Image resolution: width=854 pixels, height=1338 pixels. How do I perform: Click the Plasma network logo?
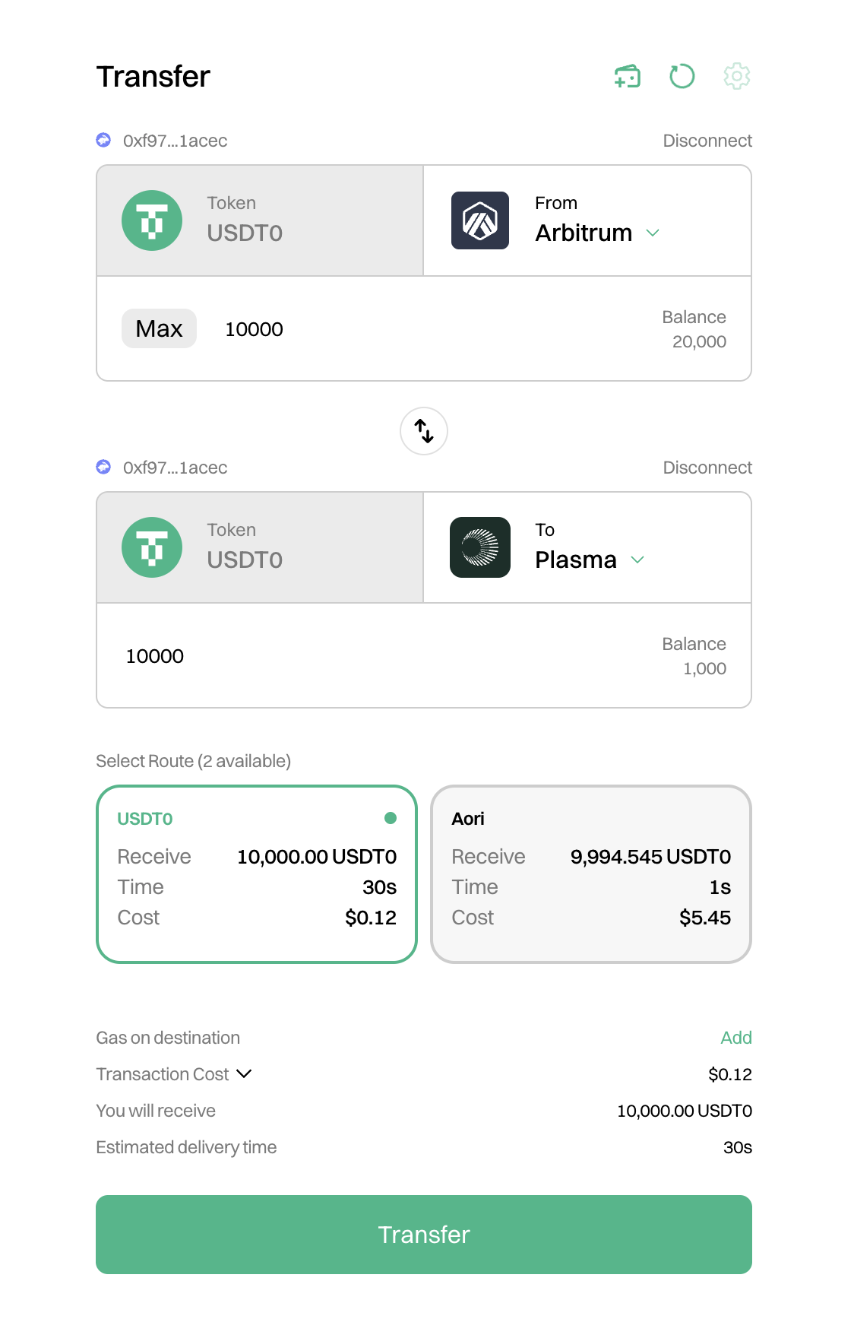click(480, 547)
